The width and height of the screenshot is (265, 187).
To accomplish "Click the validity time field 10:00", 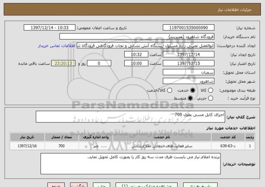I will [136, 63].
